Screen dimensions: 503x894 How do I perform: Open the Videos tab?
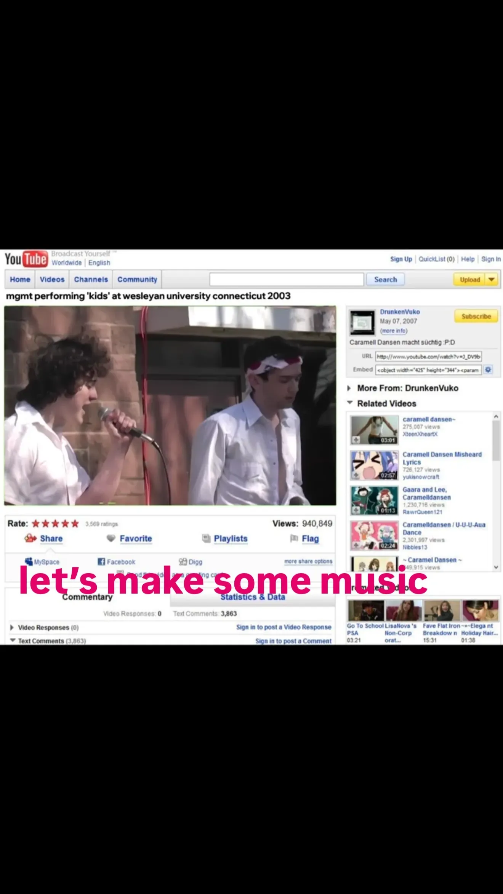click(x=52, y=280)
